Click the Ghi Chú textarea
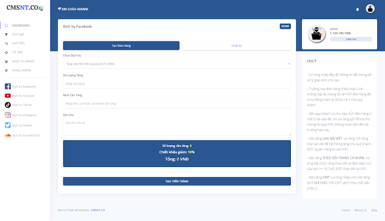This screenshot has width=385, height=221. point(177,127)
